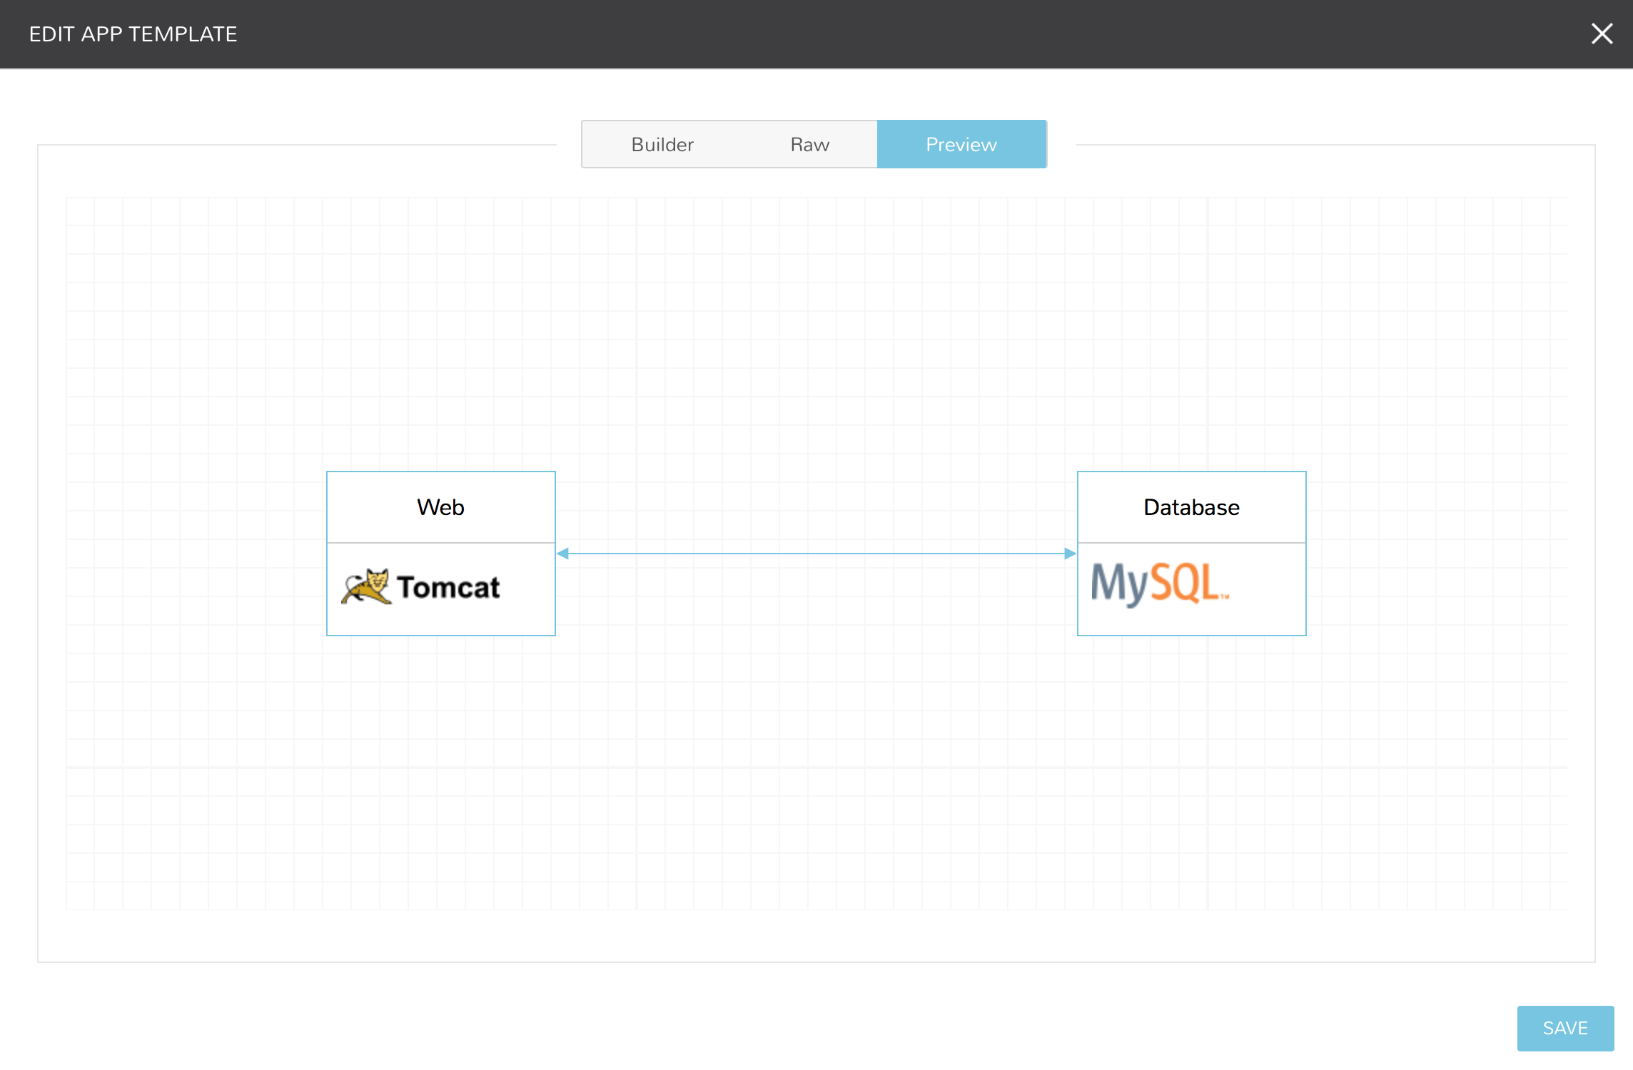Click the EDIT APP TEMPLATE title text
Viewport: 1633px width, 1070px height.
point(133,34)
